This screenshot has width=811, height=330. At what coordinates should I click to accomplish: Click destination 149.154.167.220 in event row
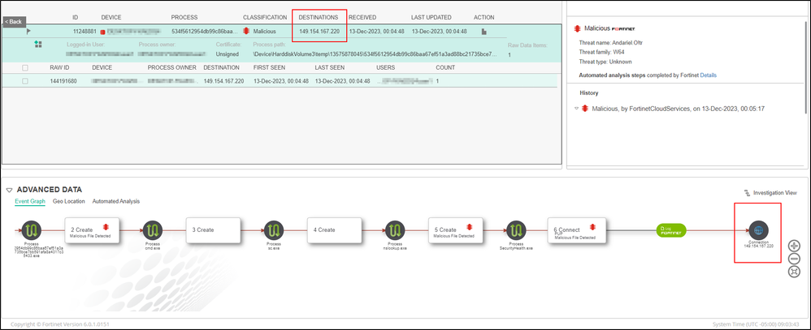point(319,32)
